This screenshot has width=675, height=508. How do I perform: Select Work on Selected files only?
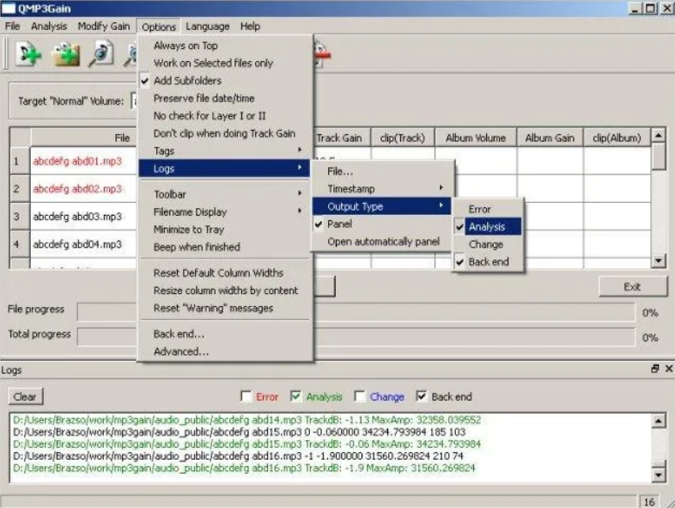coord(224,64)
